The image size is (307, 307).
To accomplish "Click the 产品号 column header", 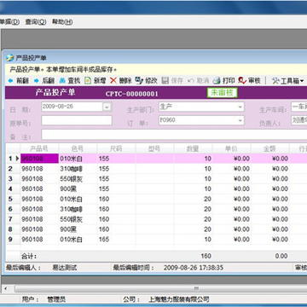I will coord(39,148).
